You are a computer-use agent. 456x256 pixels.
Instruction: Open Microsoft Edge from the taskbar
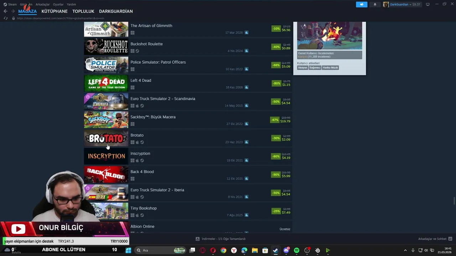pos(244,250)
